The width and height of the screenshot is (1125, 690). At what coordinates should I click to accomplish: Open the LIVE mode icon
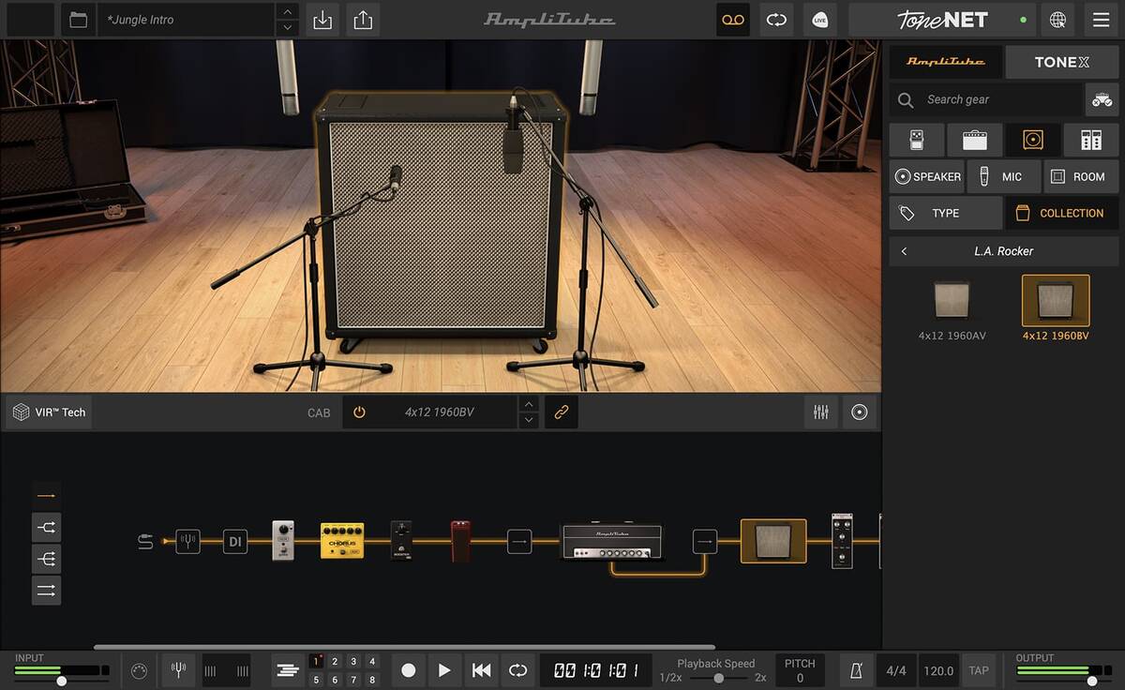click(819, 19)
